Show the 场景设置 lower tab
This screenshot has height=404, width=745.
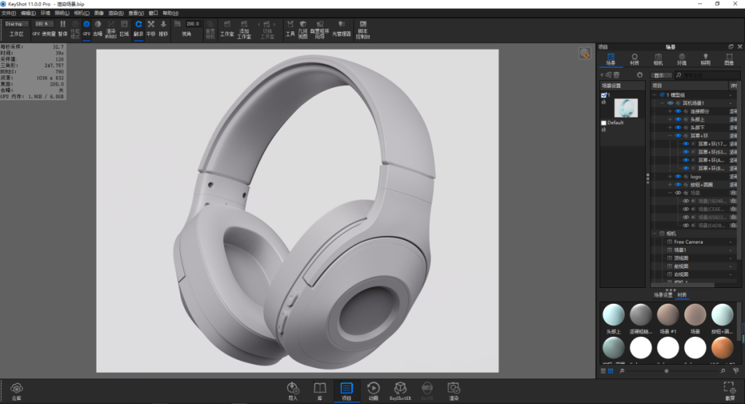(x=663, y=295)
